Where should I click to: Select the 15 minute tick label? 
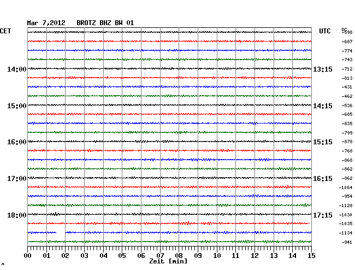point(311,256)
